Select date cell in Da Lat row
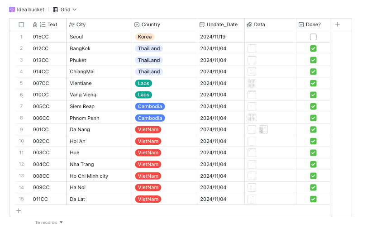367x233 pixels. 221,199
